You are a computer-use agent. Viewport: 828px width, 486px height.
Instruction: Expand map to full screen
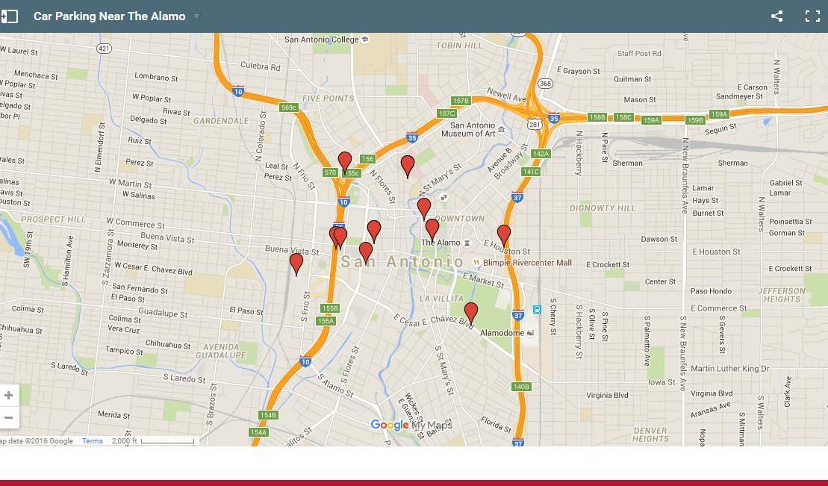coord(812,16)
